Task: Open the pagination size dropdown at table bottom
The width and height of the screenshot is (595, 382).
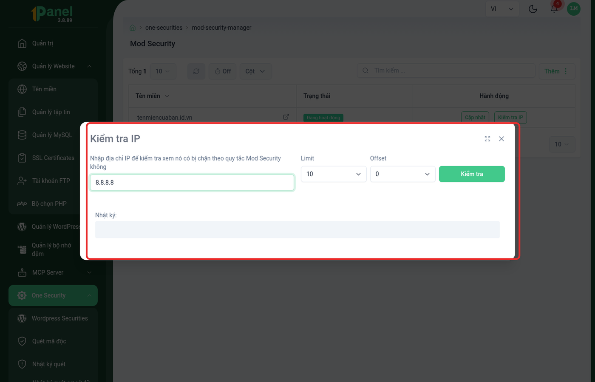Action: [562, 144]
